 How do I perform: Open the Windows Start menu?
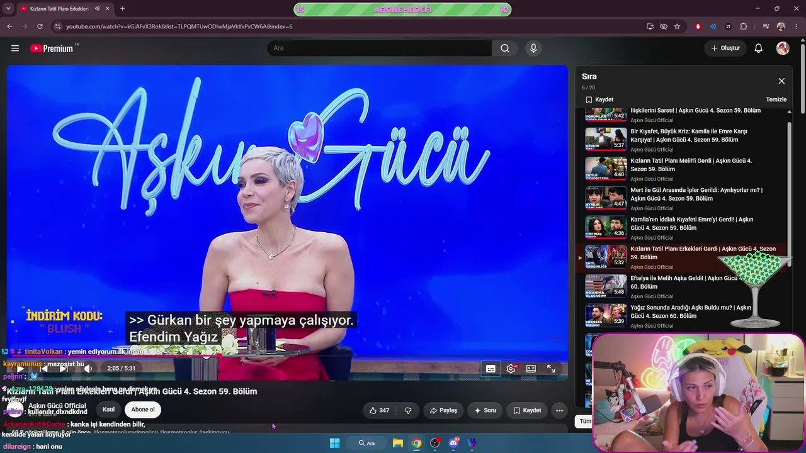pyautogui.click(x=334, y=443)
